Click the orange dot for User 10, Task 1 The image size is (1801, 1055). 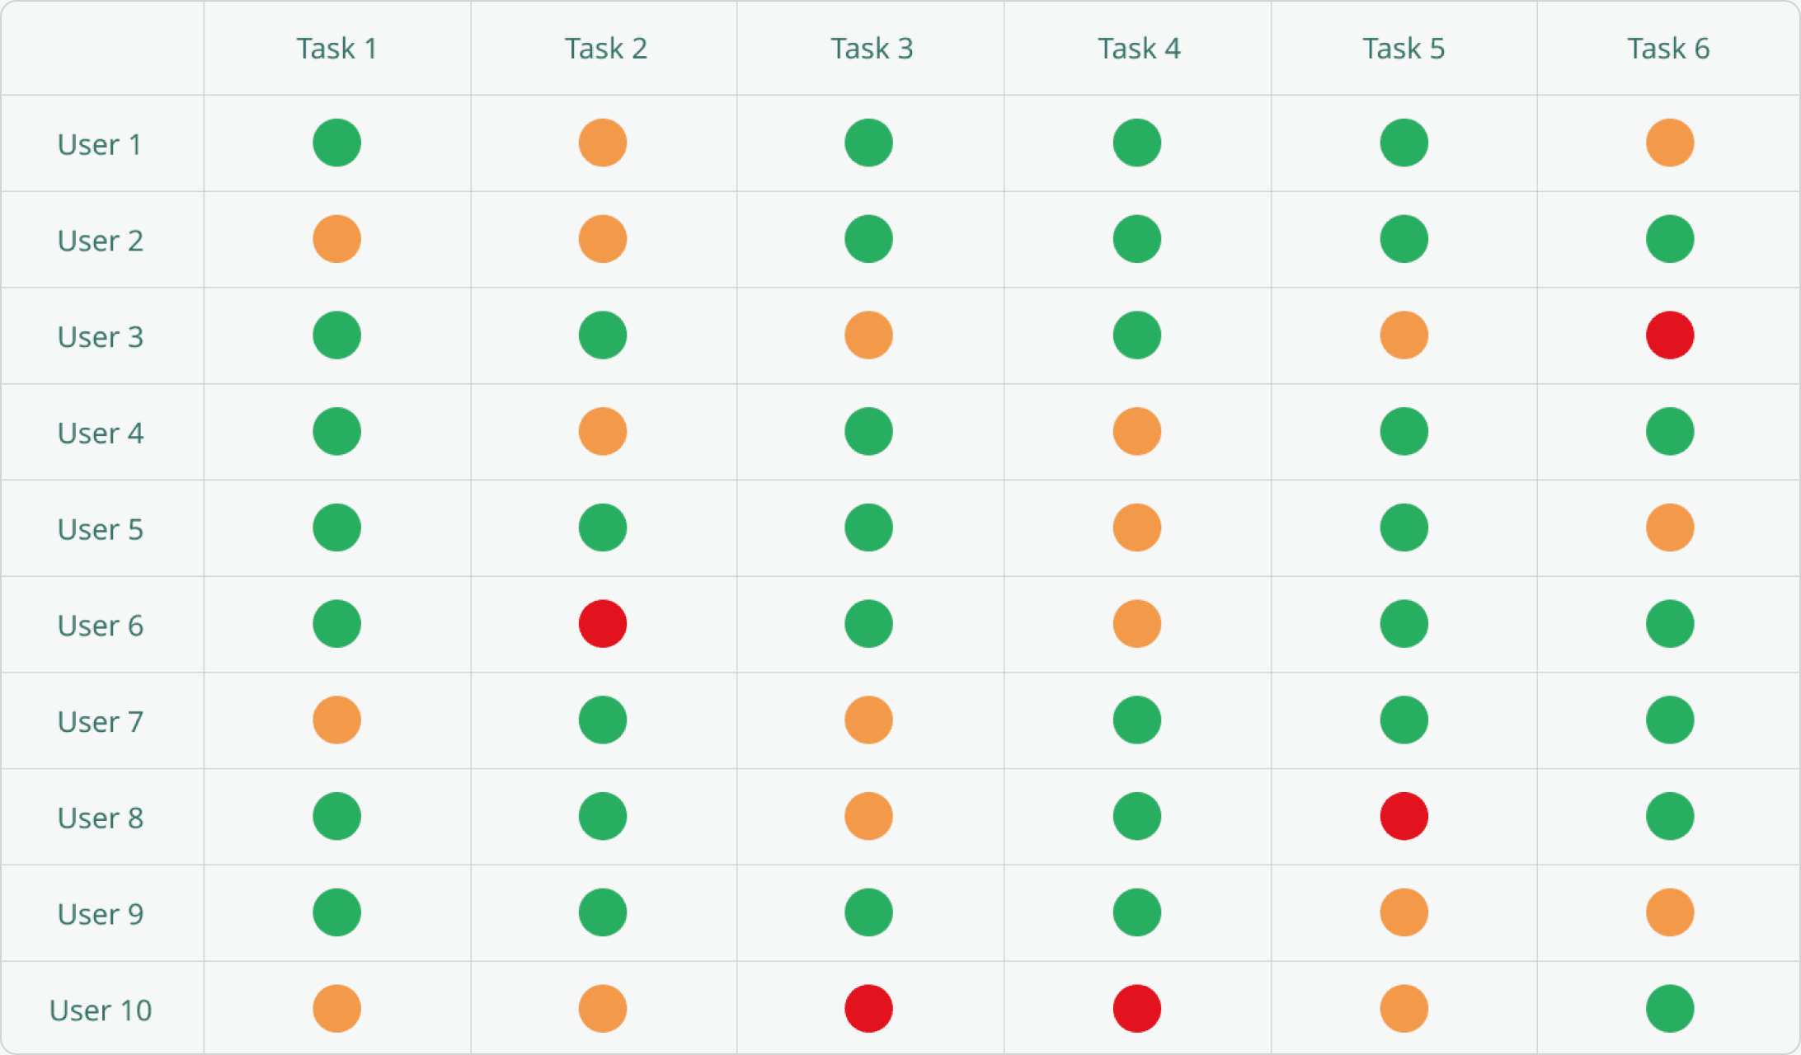tap(337, 1009)
